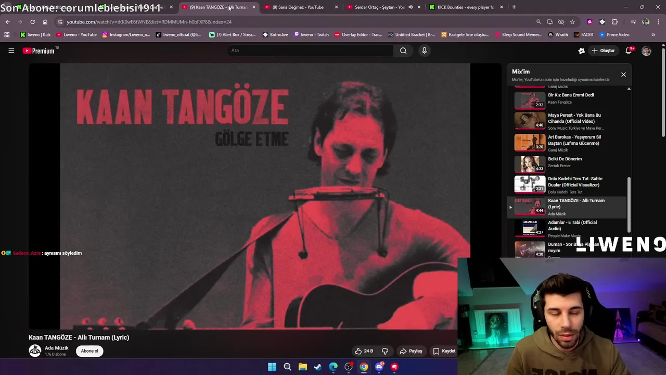Close the Mix'im playlist panel
Image resolution: width=666 pixels, height=375 pixels.
click(623, 74)
